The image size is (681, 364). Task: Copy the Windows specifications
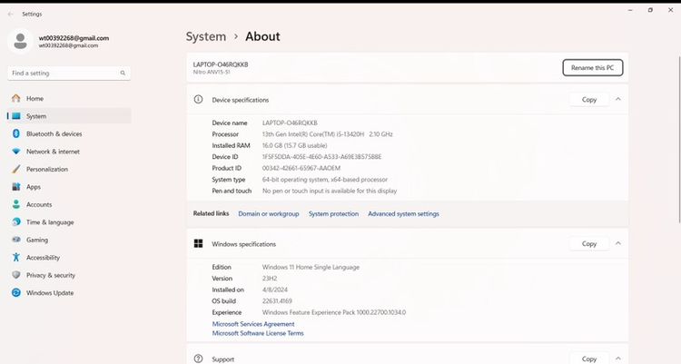tap(589, 243)
